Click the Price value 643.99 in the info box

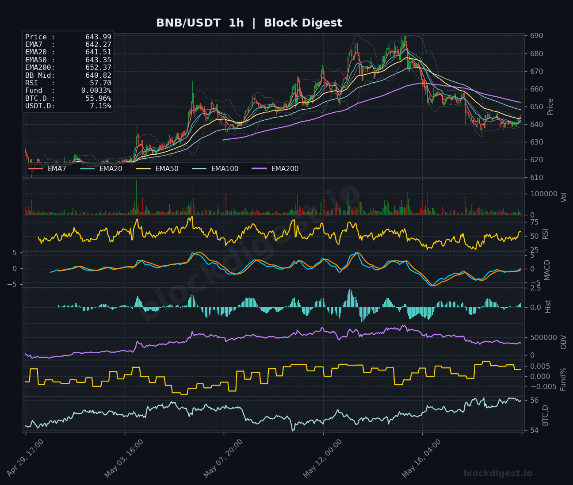98,37
